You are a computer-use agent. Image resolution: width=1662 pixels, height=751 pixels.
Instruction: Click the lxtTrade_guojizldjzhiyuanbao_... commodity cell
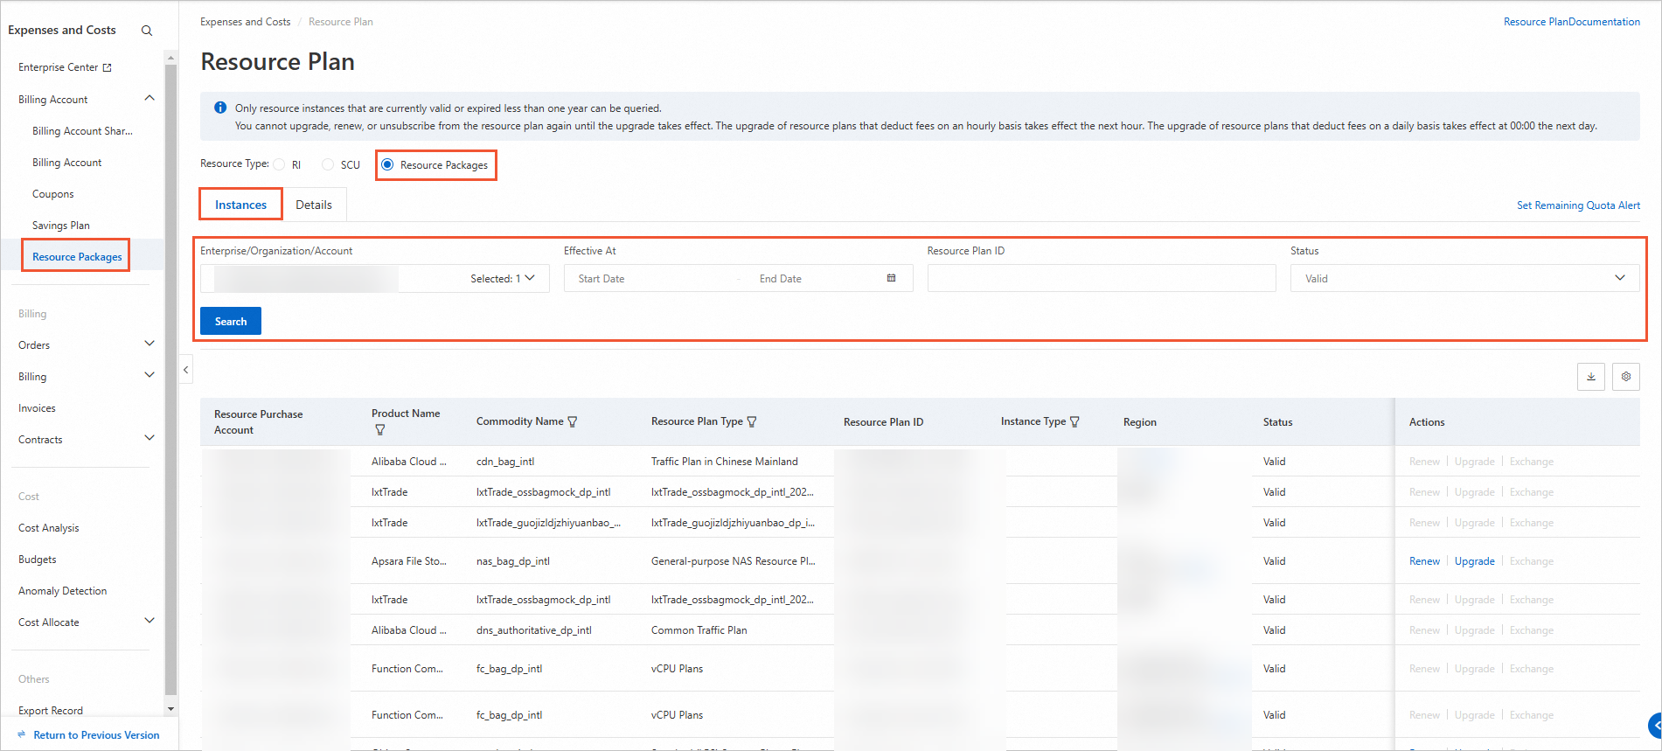pyautogui.click(x=548, y=523)
